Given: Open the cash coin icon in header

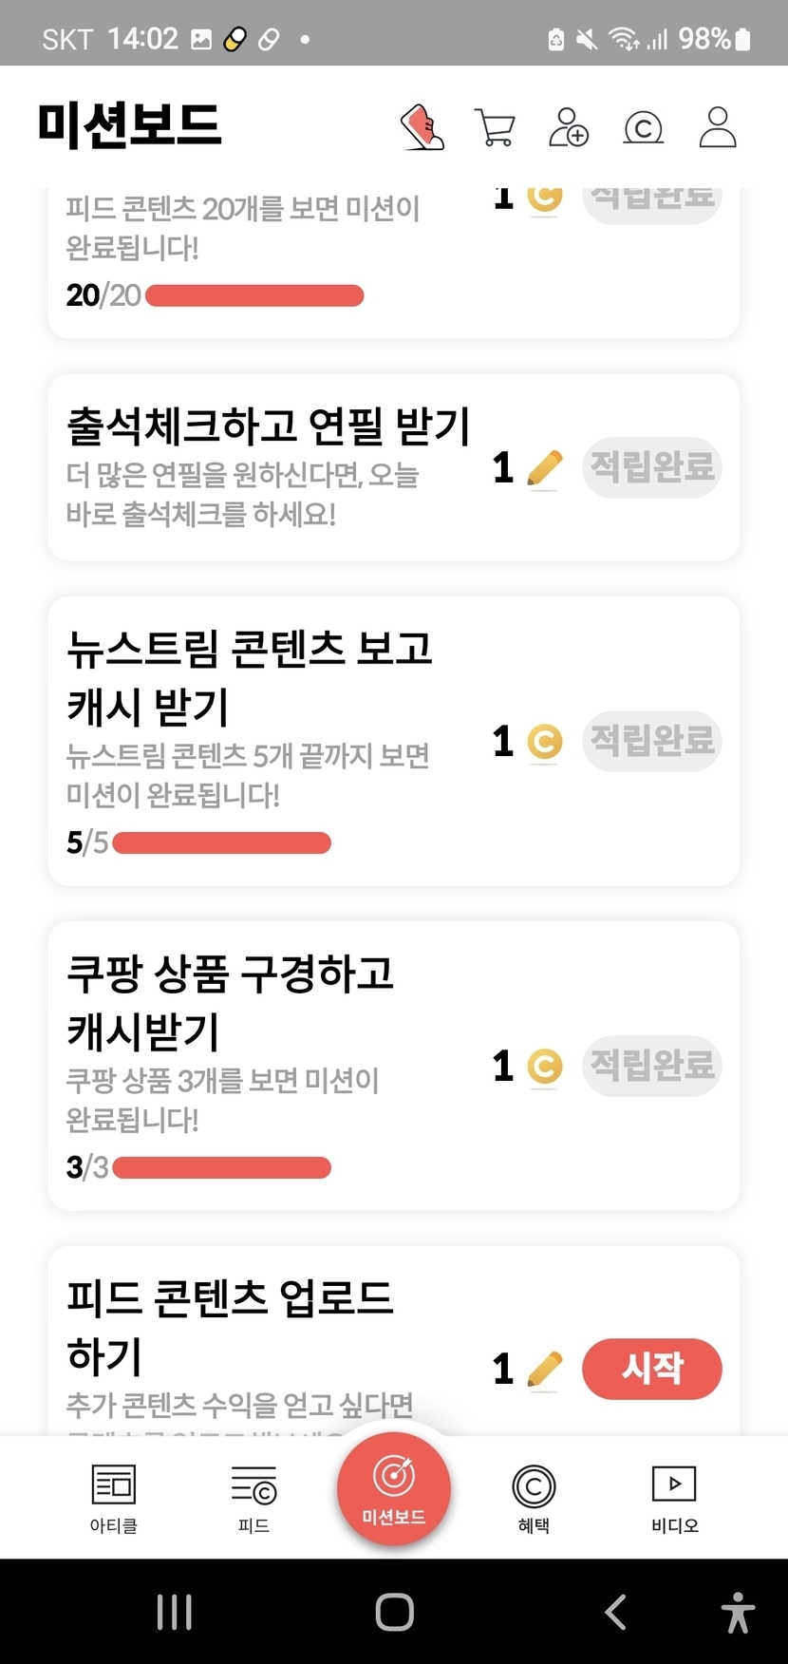Looking at the screenshot, I should [x=643, y=127].
